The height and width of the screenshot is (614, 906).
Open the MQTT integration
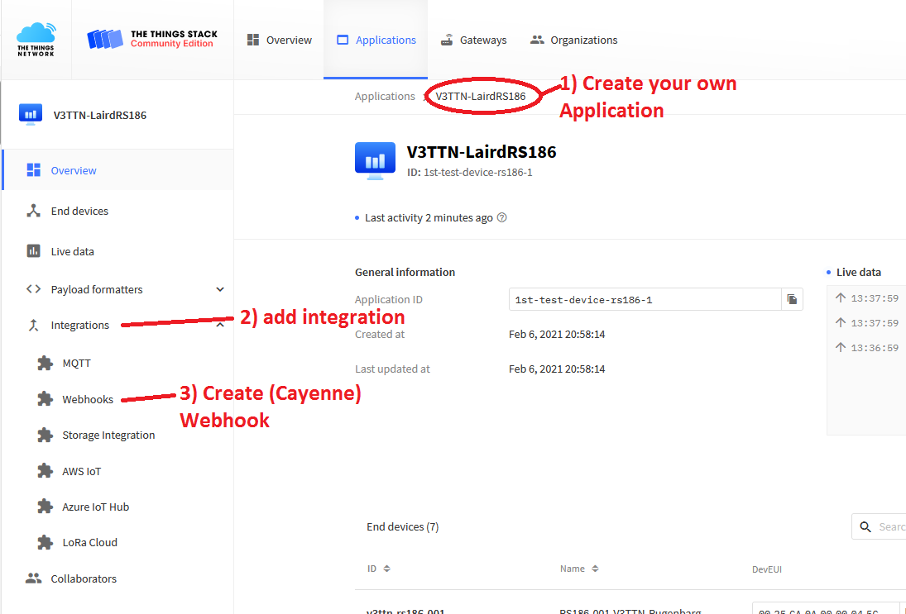[x=76, y=363]
